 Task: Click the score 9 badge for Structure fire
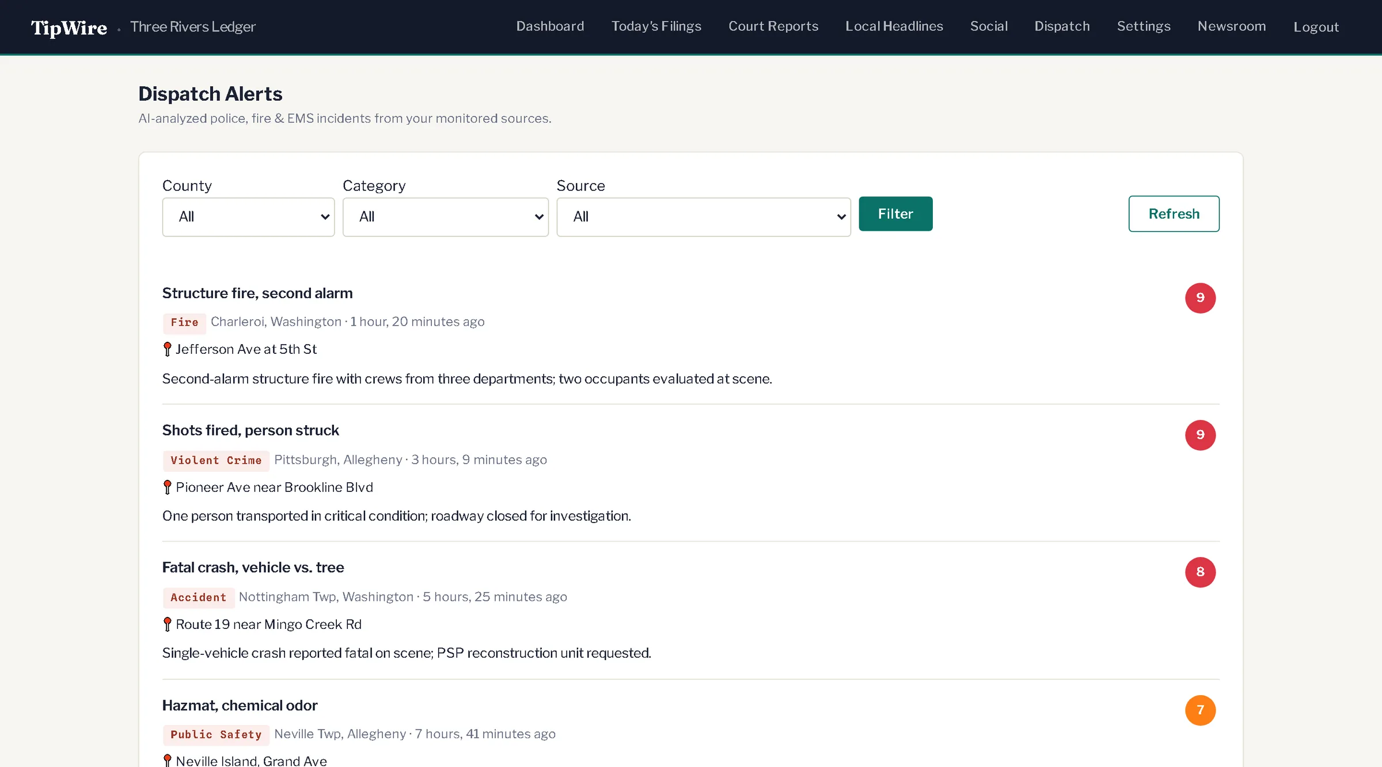[1200, 298]
